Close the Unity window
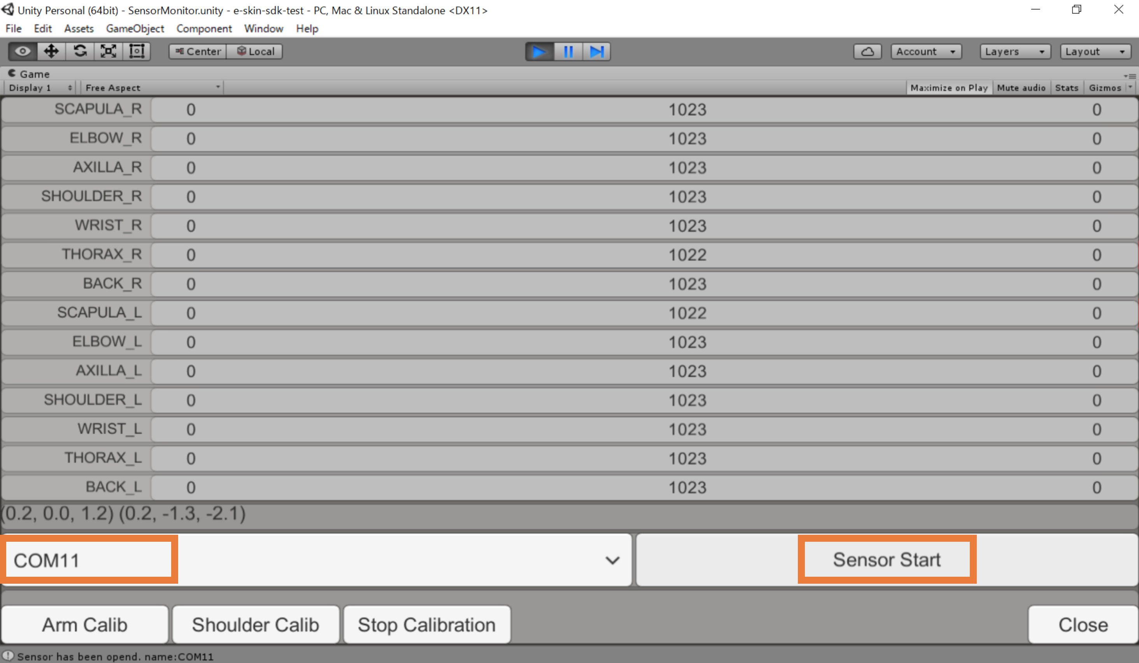 coord(1118,9)
